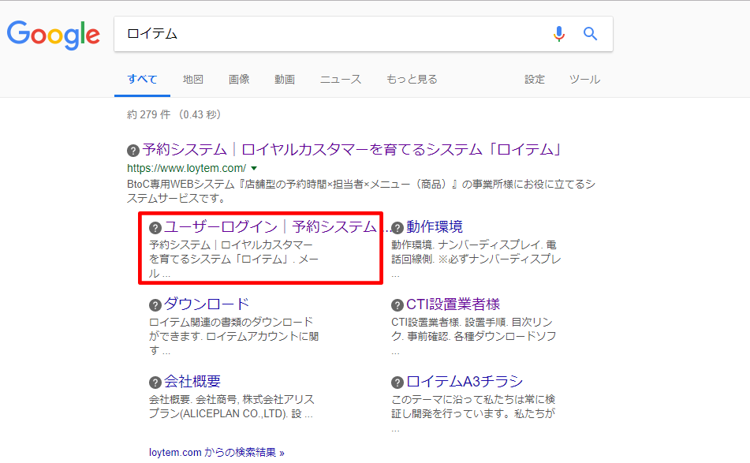Click the Google logo
The width and height of the screenshot is (750, 463).
point(53,35)
